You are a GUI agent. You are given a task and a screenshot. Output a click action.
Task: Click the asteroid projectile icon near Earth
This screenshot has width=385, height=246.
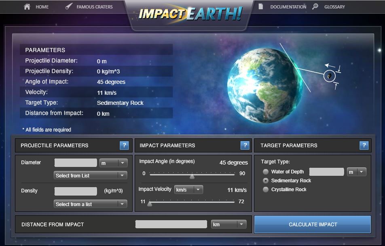(x=329, y=76)
